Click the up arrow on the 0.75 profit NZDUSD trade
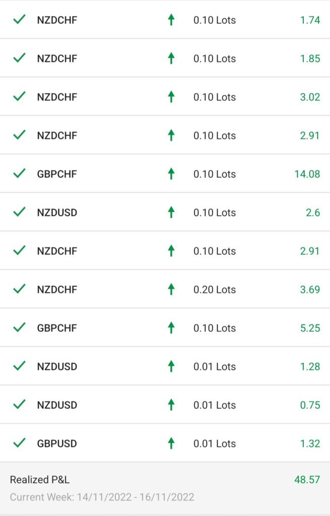The image size is (330, 516). (x=171, y=405)
